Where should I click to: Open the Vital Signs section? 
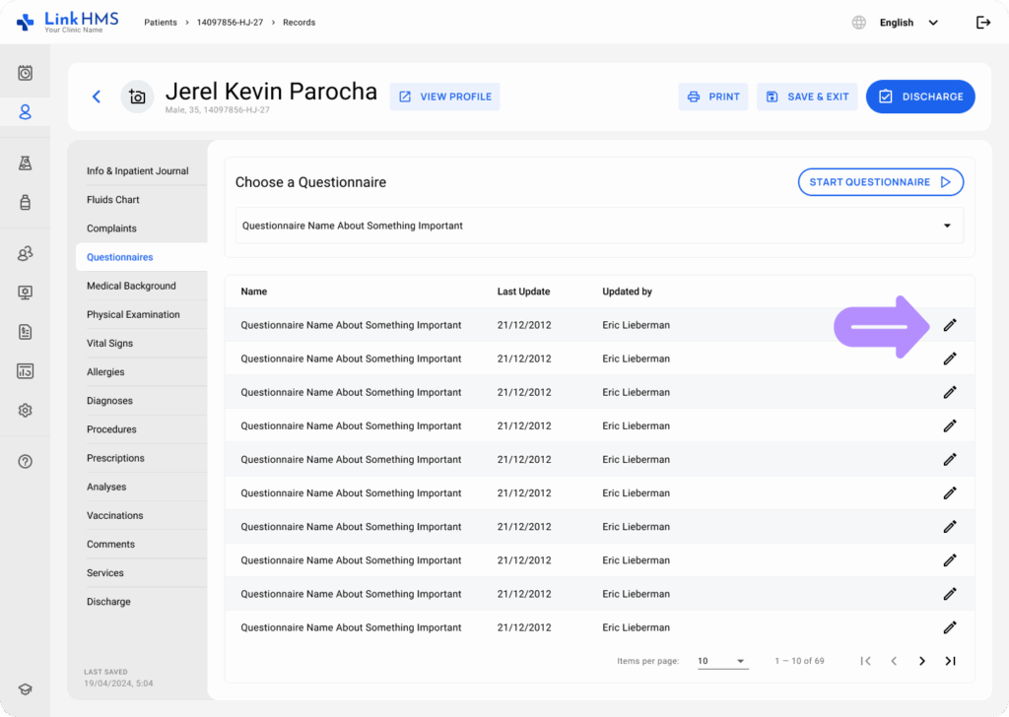(109, 344)
